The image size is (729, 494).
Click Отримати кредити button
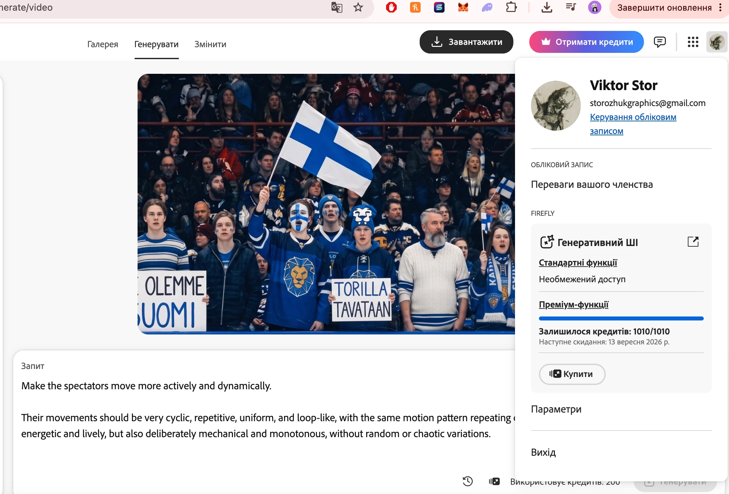pyautogui.click(x=586, y=42)
